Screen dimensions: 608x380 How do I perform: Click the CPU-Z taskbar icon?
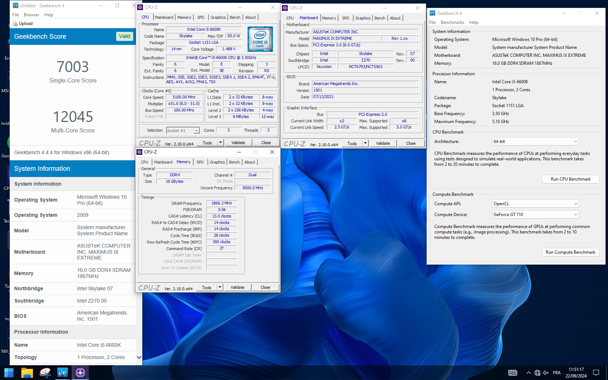80,372
